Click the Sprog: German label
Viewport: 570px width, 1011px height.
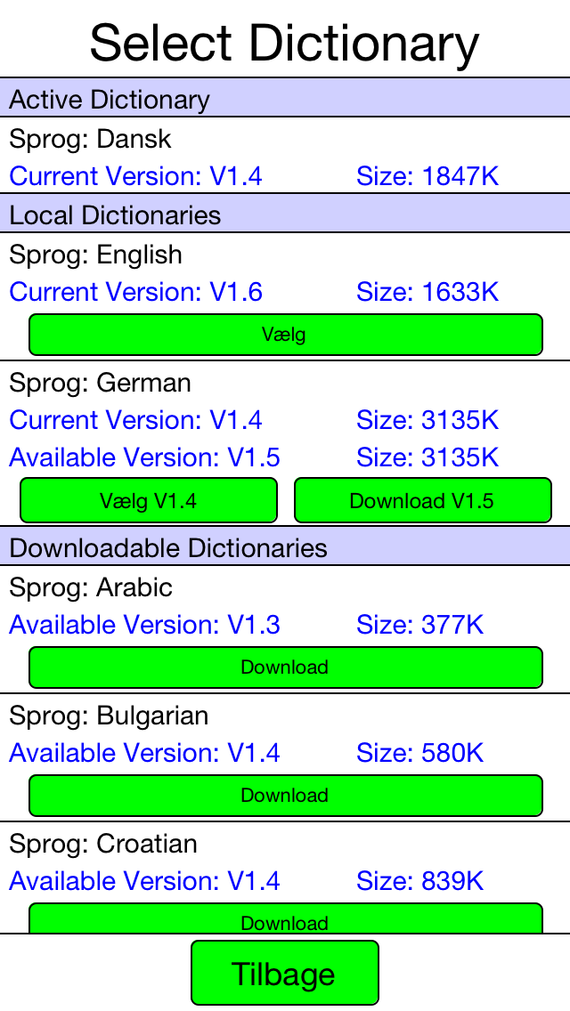point(100,383)
